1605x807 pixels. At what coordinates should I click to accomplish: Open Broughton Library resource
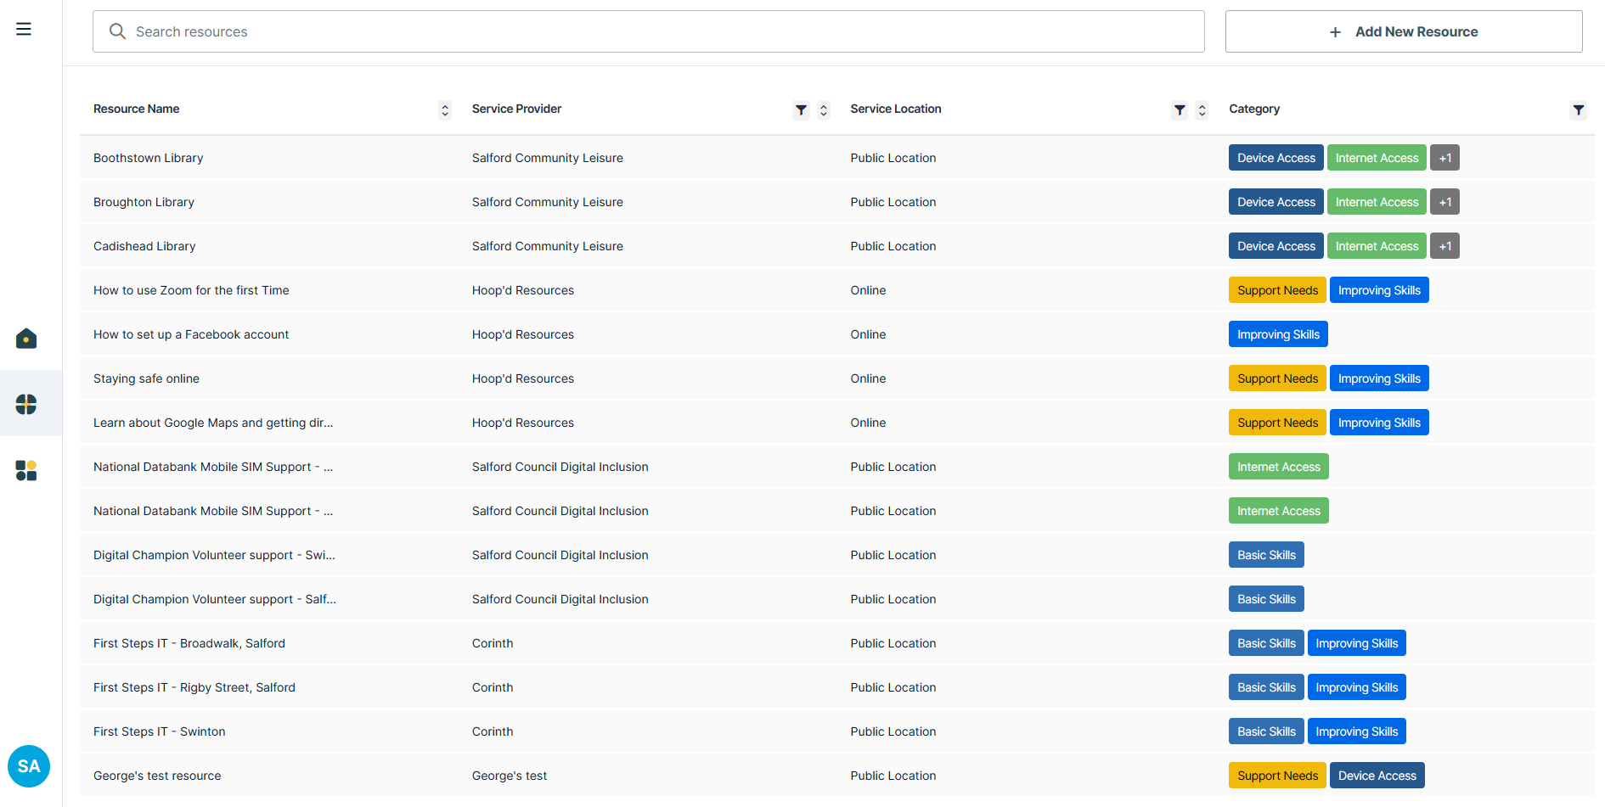144,202
